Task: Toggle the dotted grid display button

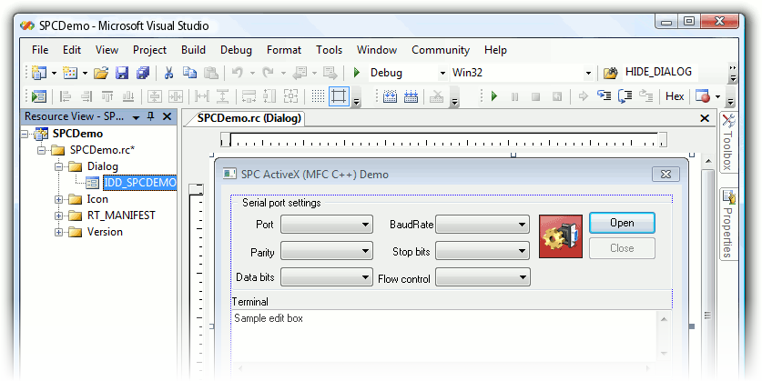Action: point(319,96)
